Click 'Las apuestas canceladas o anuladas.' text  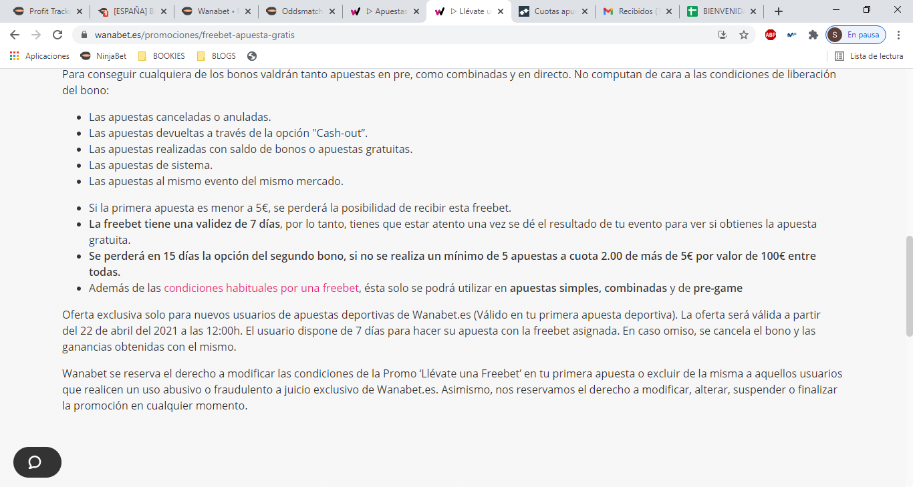click(x=180, y=117)
